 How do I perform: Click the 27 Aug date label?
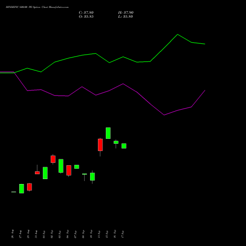(x=21, y=234)
